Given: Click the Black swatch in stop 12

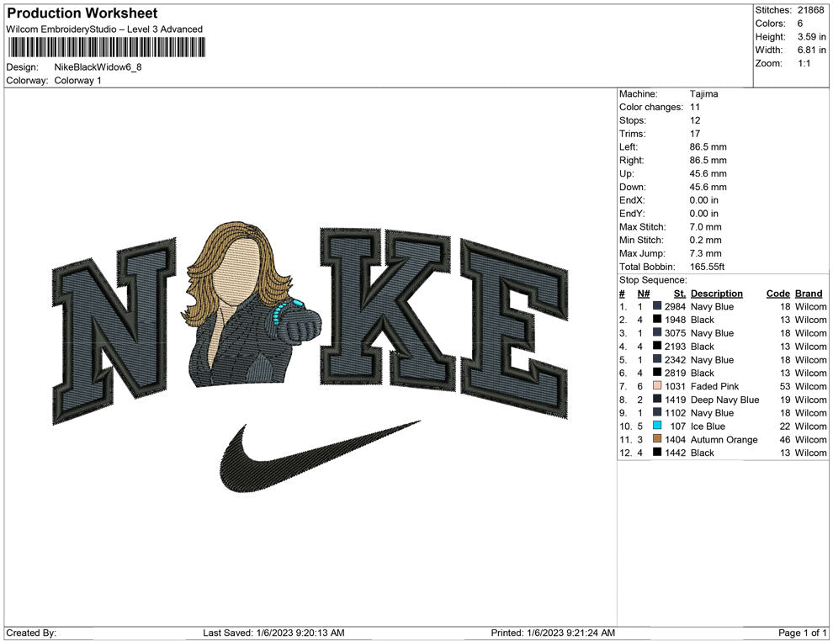Looking at the screenshot, I should 657,452.
